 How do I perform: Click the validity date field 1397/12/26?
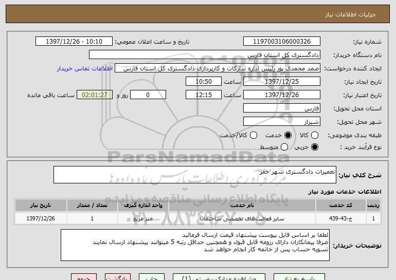(282, 95)
